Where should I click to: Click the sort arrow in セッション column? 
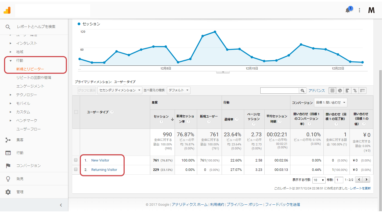click(x=172, y=119)
